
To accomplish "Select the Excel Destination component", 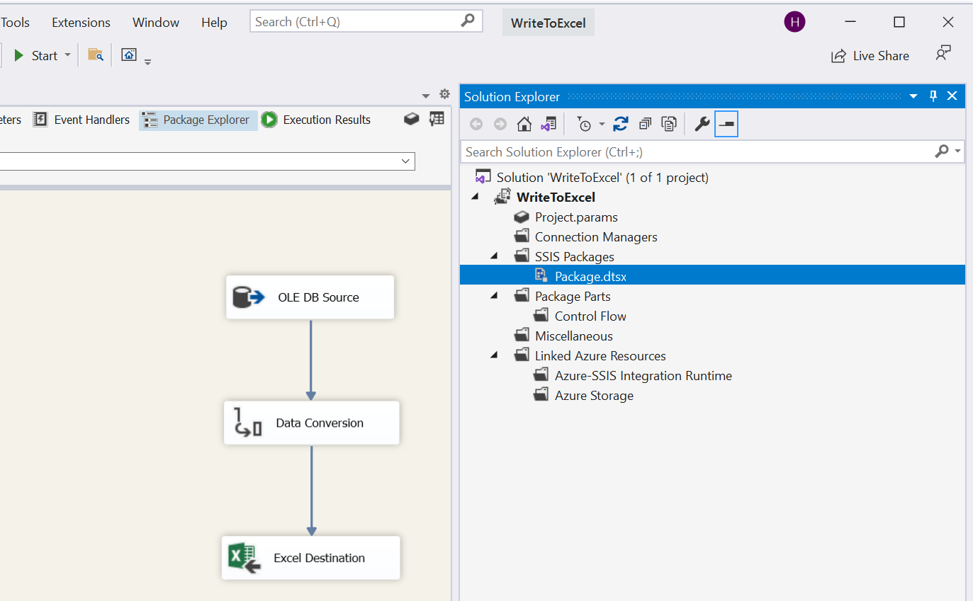I will 311,558.
